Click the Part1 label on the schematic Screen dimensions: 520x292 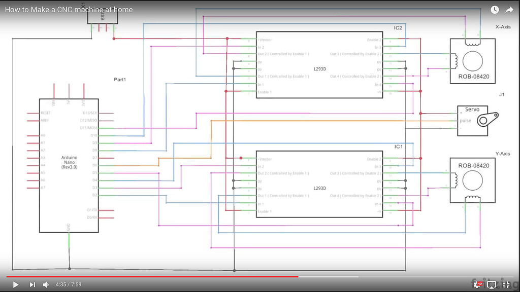120,80
